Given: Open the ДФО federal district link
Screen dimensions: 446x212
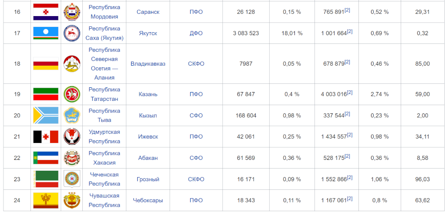Looking at the screenshot, I should pyautogui.click(x=196, y=33).
